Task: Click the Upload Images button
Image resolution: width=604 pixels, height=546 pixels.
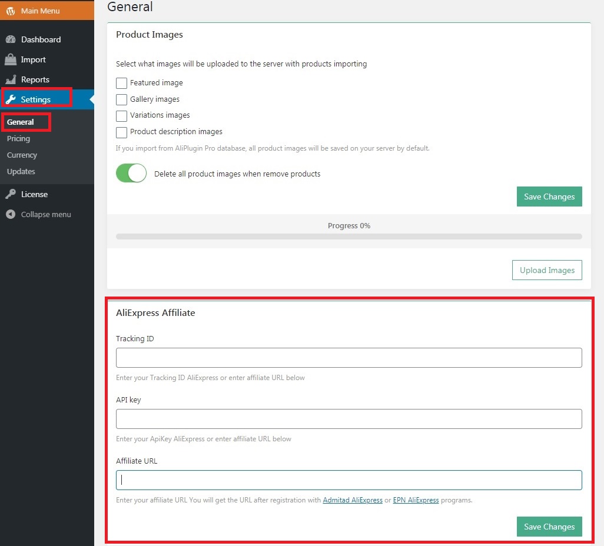Action: (x=547, y=270)
